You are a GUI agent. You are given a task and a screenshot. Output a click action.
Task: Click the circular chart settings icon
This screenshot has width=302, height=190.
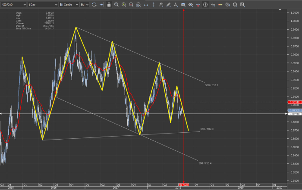(x=235, y=5)
